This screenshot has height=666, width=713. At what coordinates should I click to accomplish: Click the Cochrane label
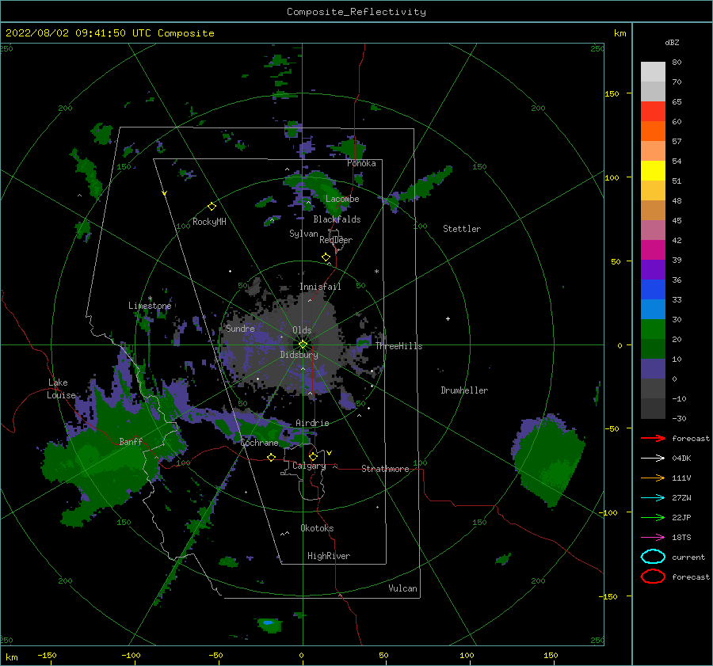click(259, 443)
